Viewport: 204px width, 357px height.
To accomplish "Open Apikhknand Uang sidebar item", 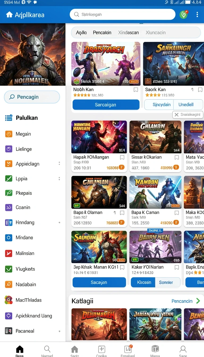I will click(x=34, y=316).
